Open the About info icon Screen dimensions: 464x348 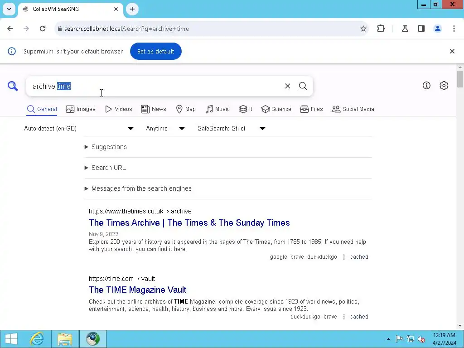(x=426, y=86)
